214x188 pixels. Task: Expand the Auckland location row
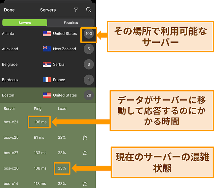(48, 49)
